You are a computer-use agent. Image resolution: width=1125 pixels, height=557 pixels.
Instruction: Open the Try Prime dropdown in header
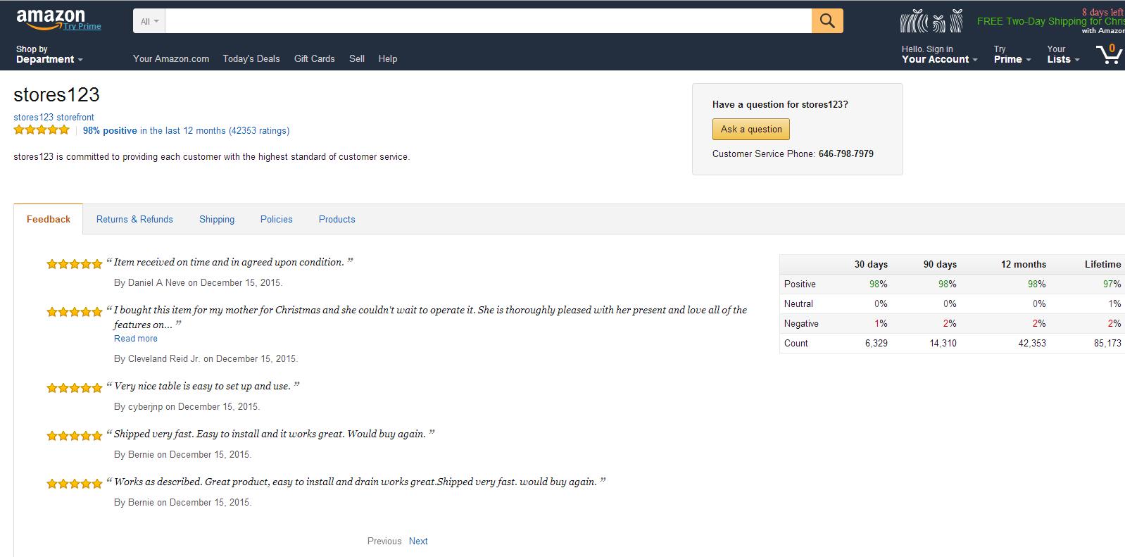(x=1012, y=55)
